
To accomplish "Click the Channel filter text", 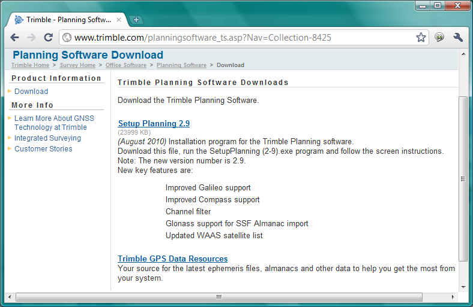I will [188, 212].
